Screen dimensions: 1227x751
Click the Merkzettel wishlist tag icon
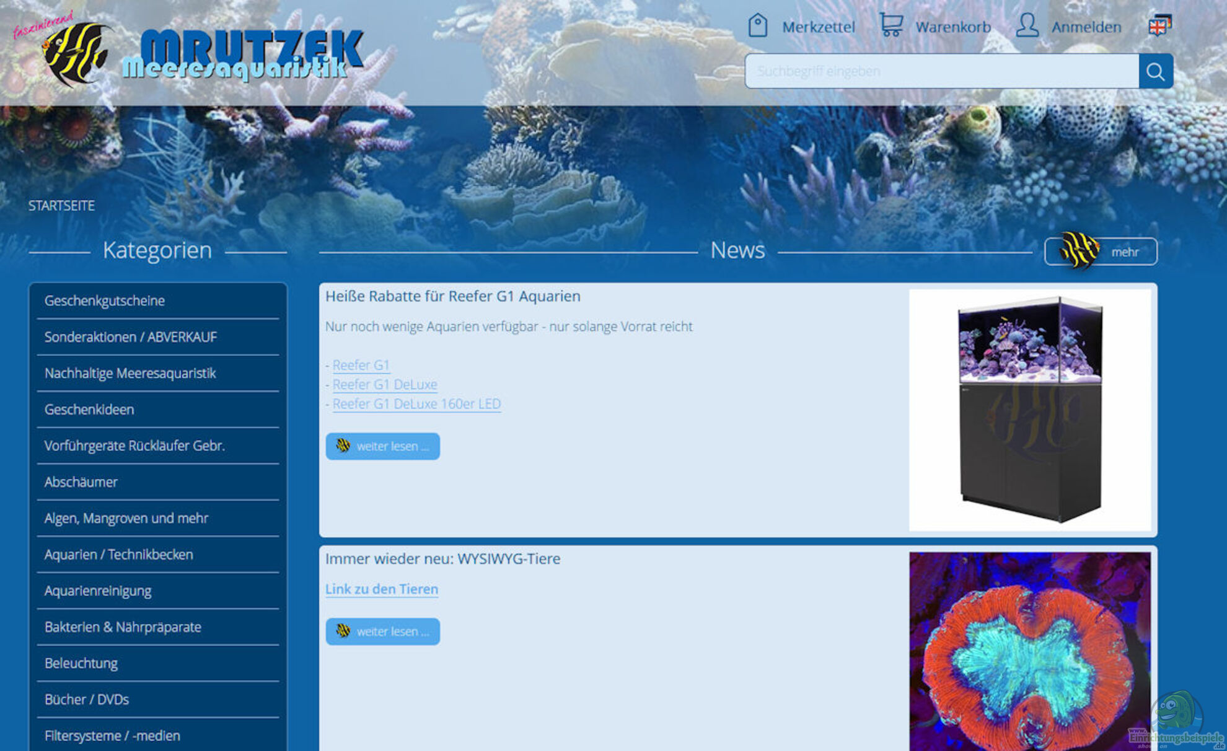point(757,26)
